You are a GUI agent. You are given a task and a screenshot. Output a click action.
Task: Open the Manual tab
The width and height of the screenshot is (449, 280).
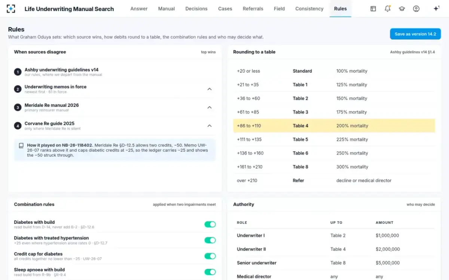(x=167, y=9)
